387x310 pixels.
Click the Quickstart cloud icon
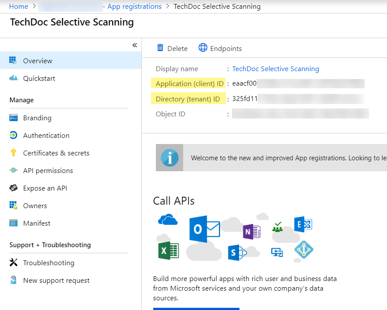pyautogui.click(x=13, y=78)
